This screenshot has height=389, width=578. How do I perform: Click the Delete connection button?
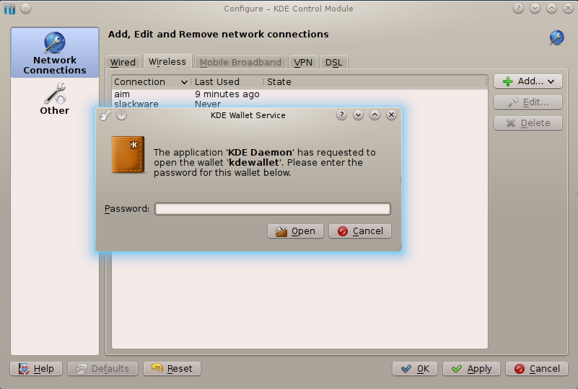pyautogui.click(x=528, y=123)
